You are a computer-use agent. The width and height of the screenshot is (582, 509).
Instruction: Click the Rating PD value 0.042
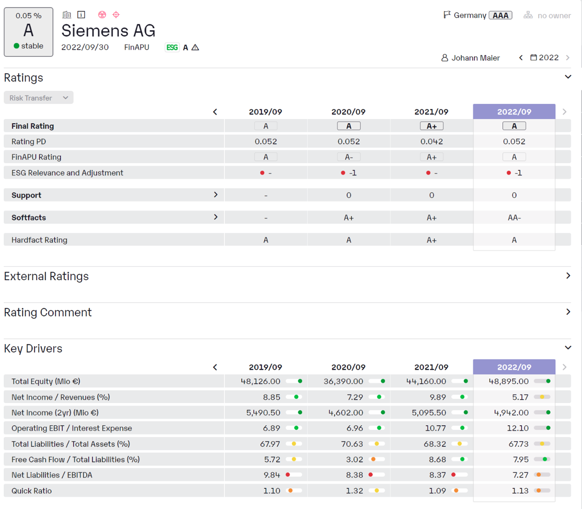tap(431, 142)
